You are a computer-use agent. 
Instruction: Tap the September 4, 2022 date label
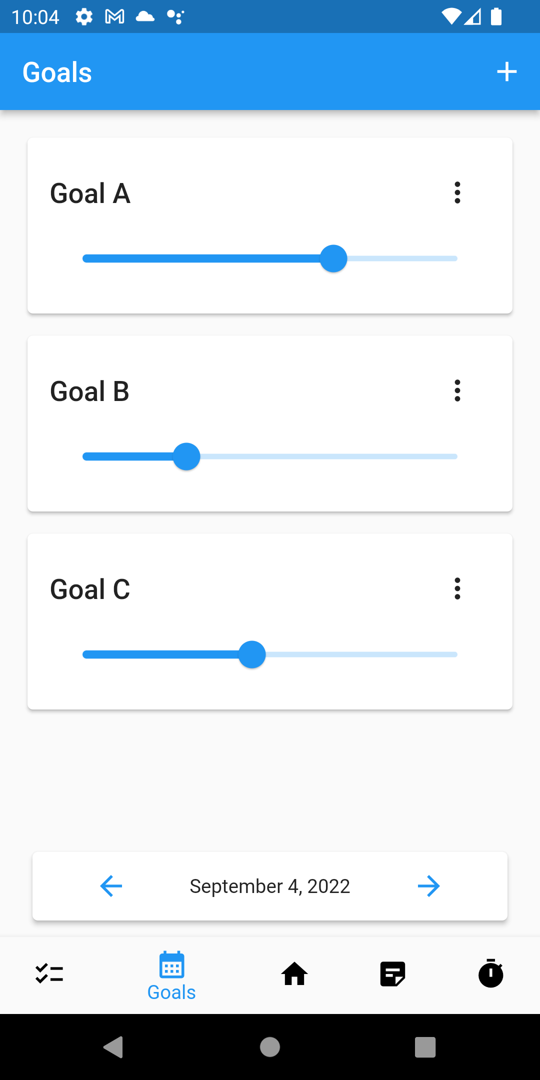(270, 886)
